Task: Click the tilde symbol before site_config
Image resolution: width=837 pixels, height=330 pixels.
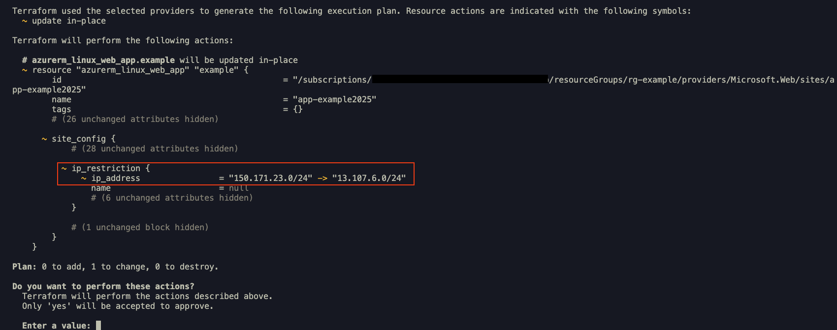Action: (x=44, y=139)
